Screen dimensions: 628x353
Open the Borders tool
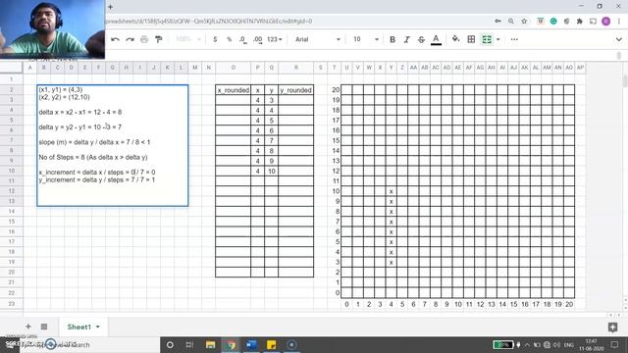tap(471, 39)
